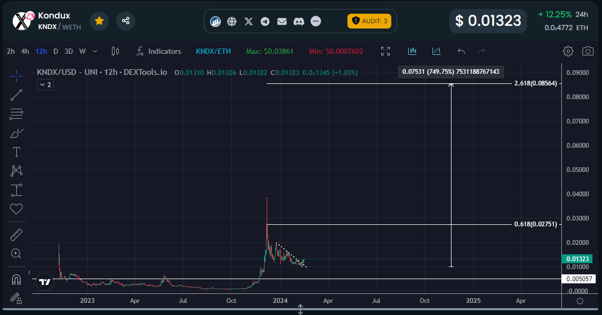Select the XABCD pattern tool
Viewport: 602px width, 315px height.
pos(16,171)
